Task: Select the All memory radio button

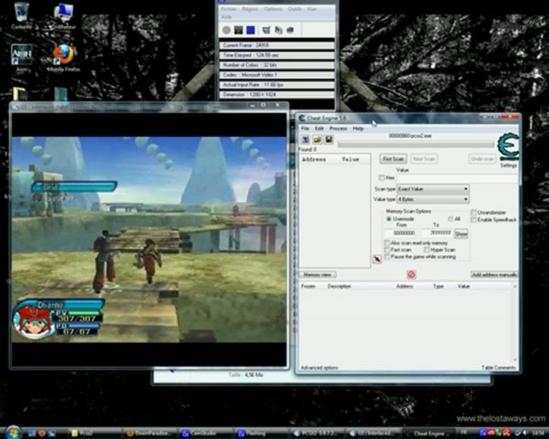Action: (451, 219)
